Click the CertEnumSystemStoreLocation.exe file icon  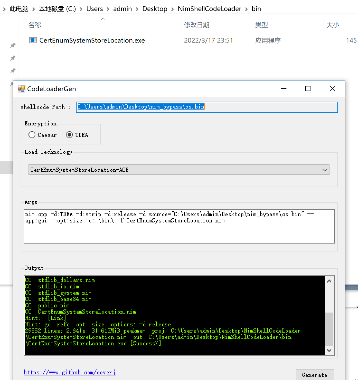33,40
